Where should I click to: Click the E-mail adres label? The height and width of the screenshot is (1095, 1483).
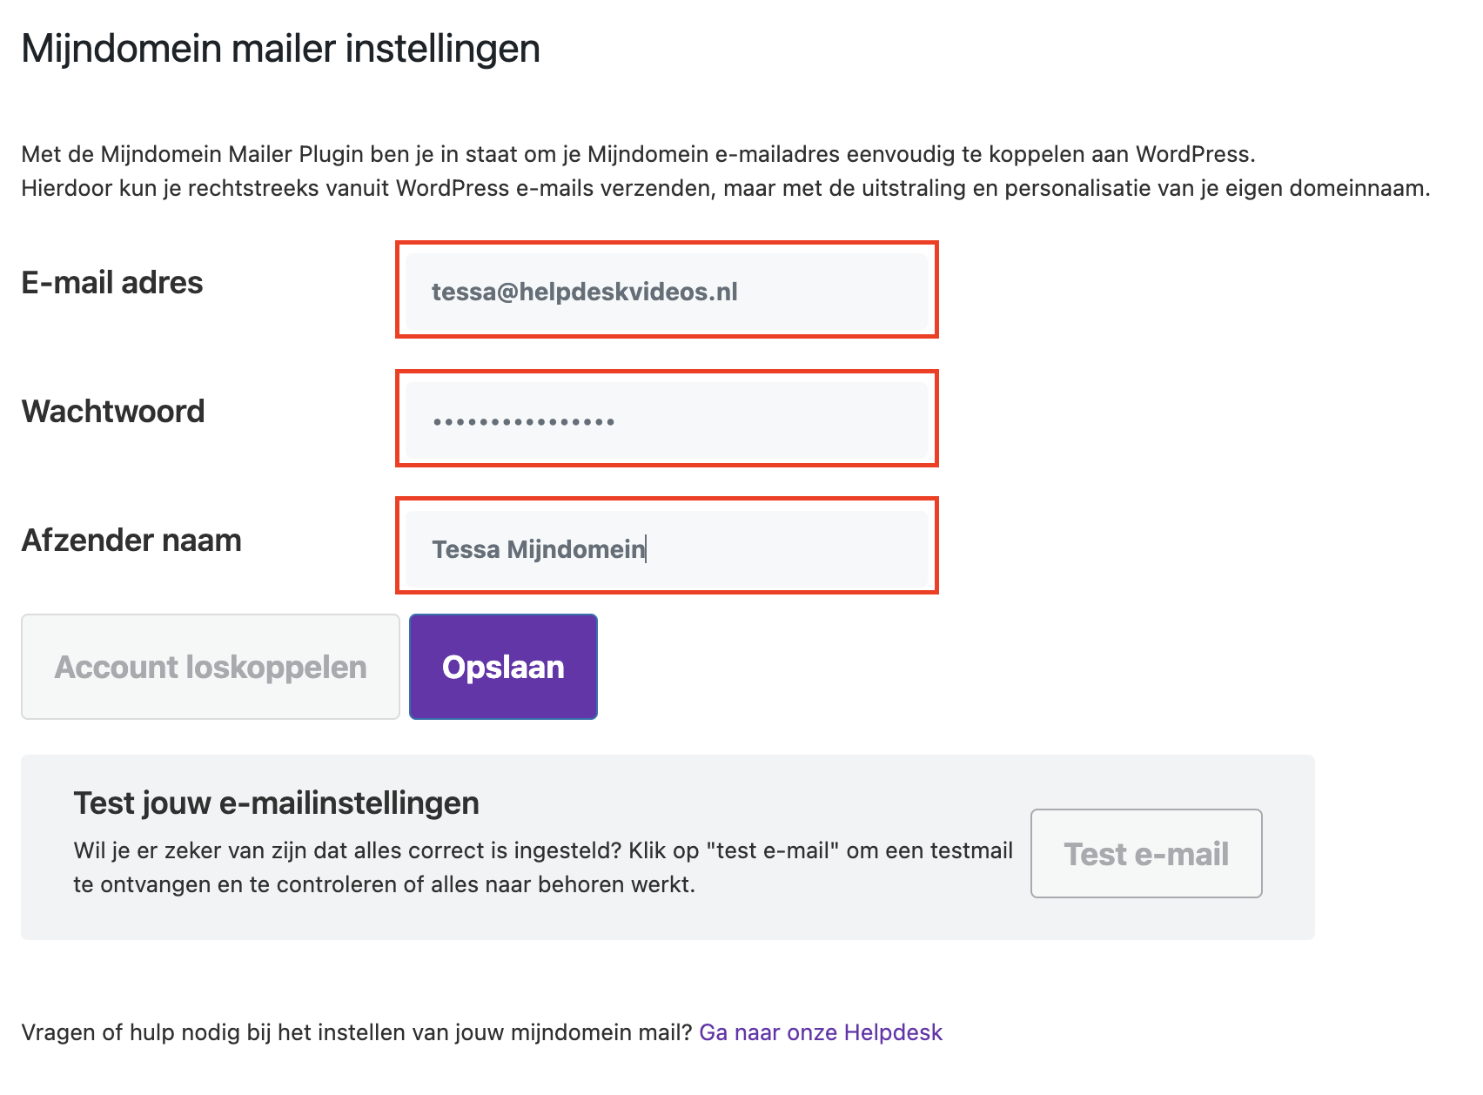112,283
